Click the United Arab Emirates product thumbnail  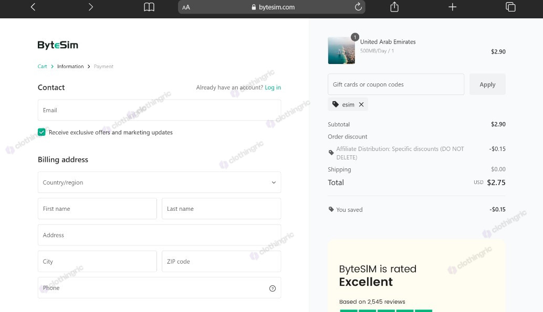pyautogui.click(x=341, y=50)
